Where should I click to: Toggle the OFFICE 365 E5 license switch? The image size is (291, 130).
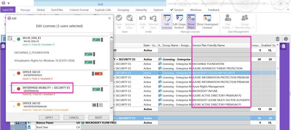tap(98, 105)
